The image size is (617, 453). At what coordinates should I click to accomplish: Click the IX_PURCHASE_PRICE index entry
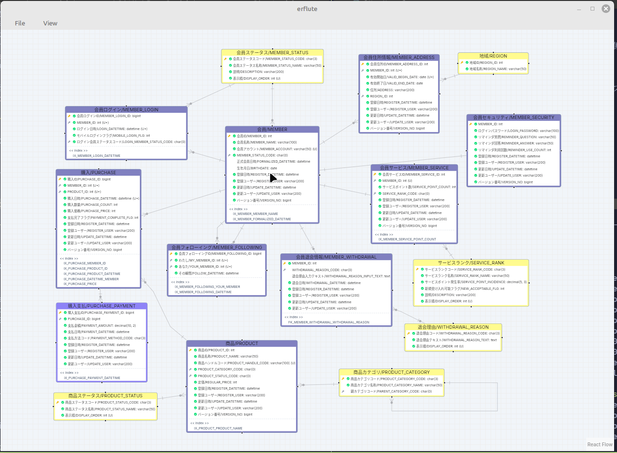point(80,284)
